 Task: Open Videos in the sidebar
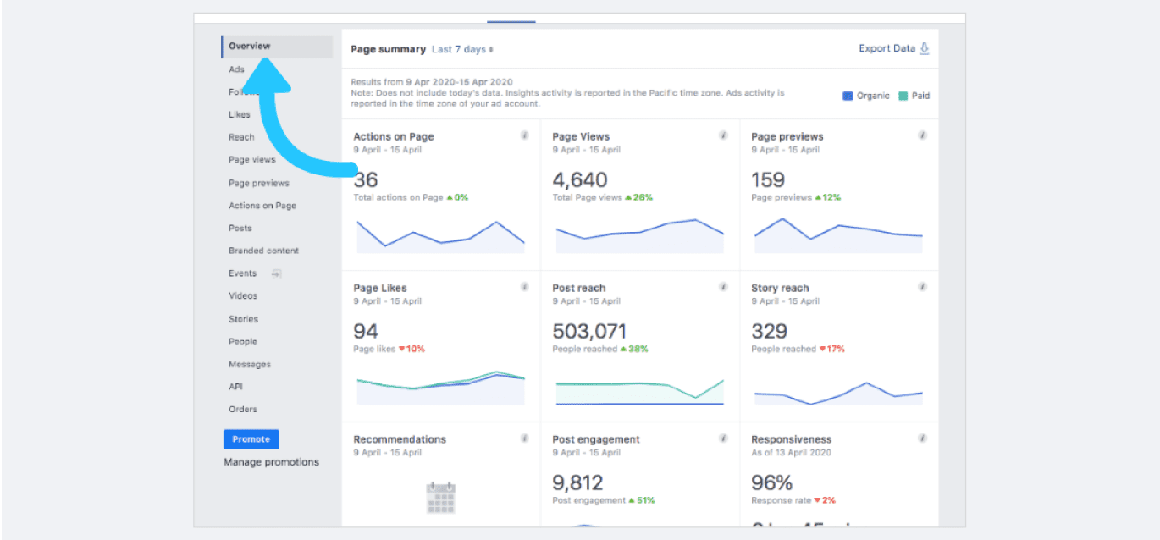click(243, 296)
